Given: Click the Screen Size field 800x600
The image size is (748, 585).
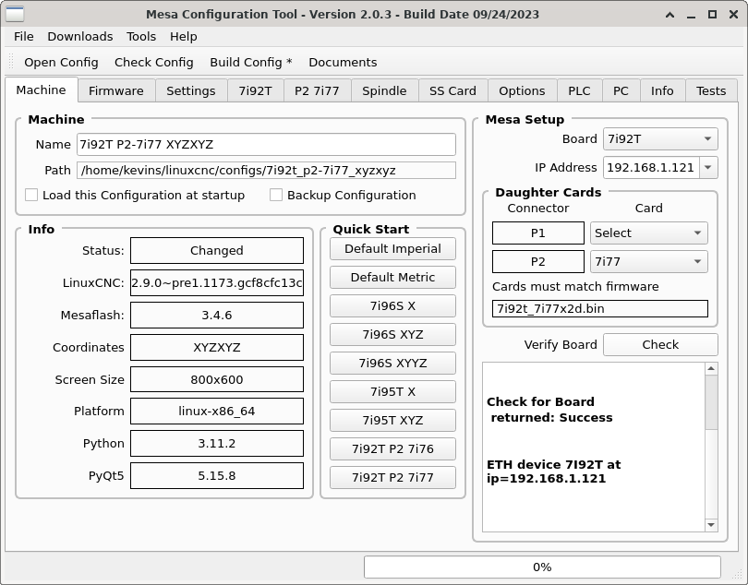Looking at the screenshot, I should [x=217, y=379].
